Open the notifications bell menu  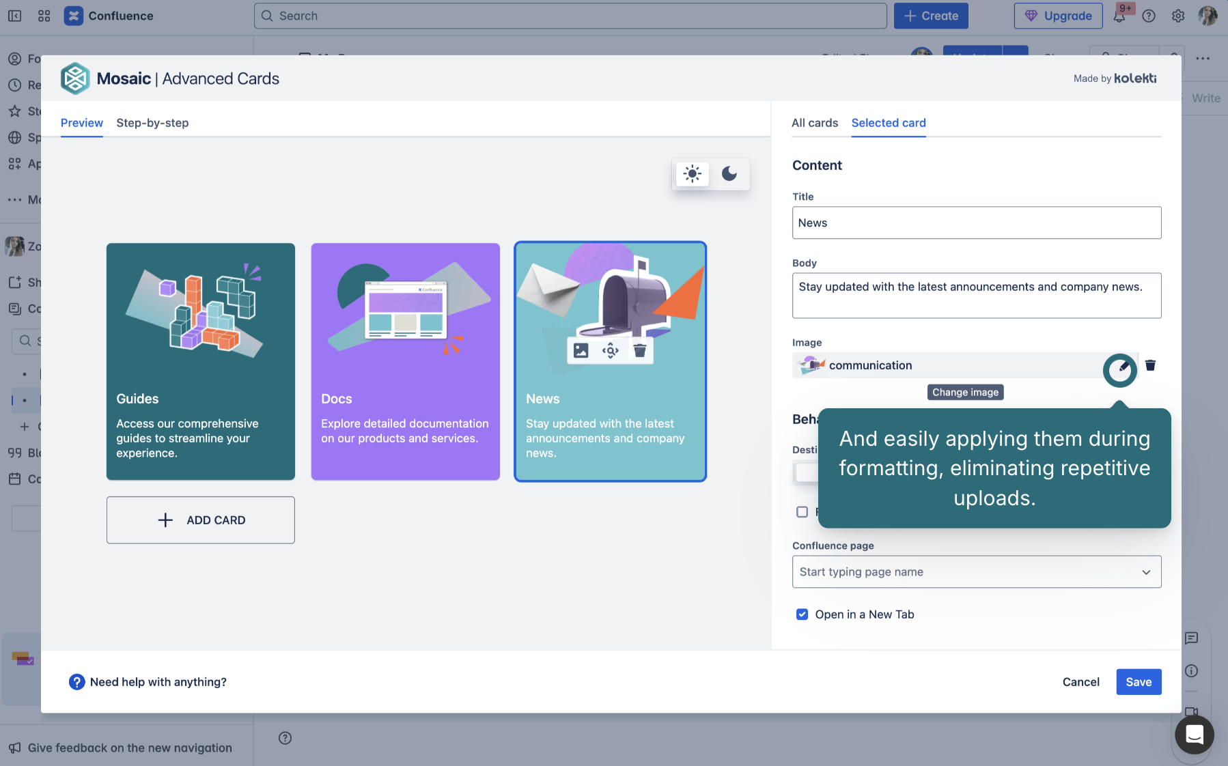pyautogui.click(x=1119, y=16)
